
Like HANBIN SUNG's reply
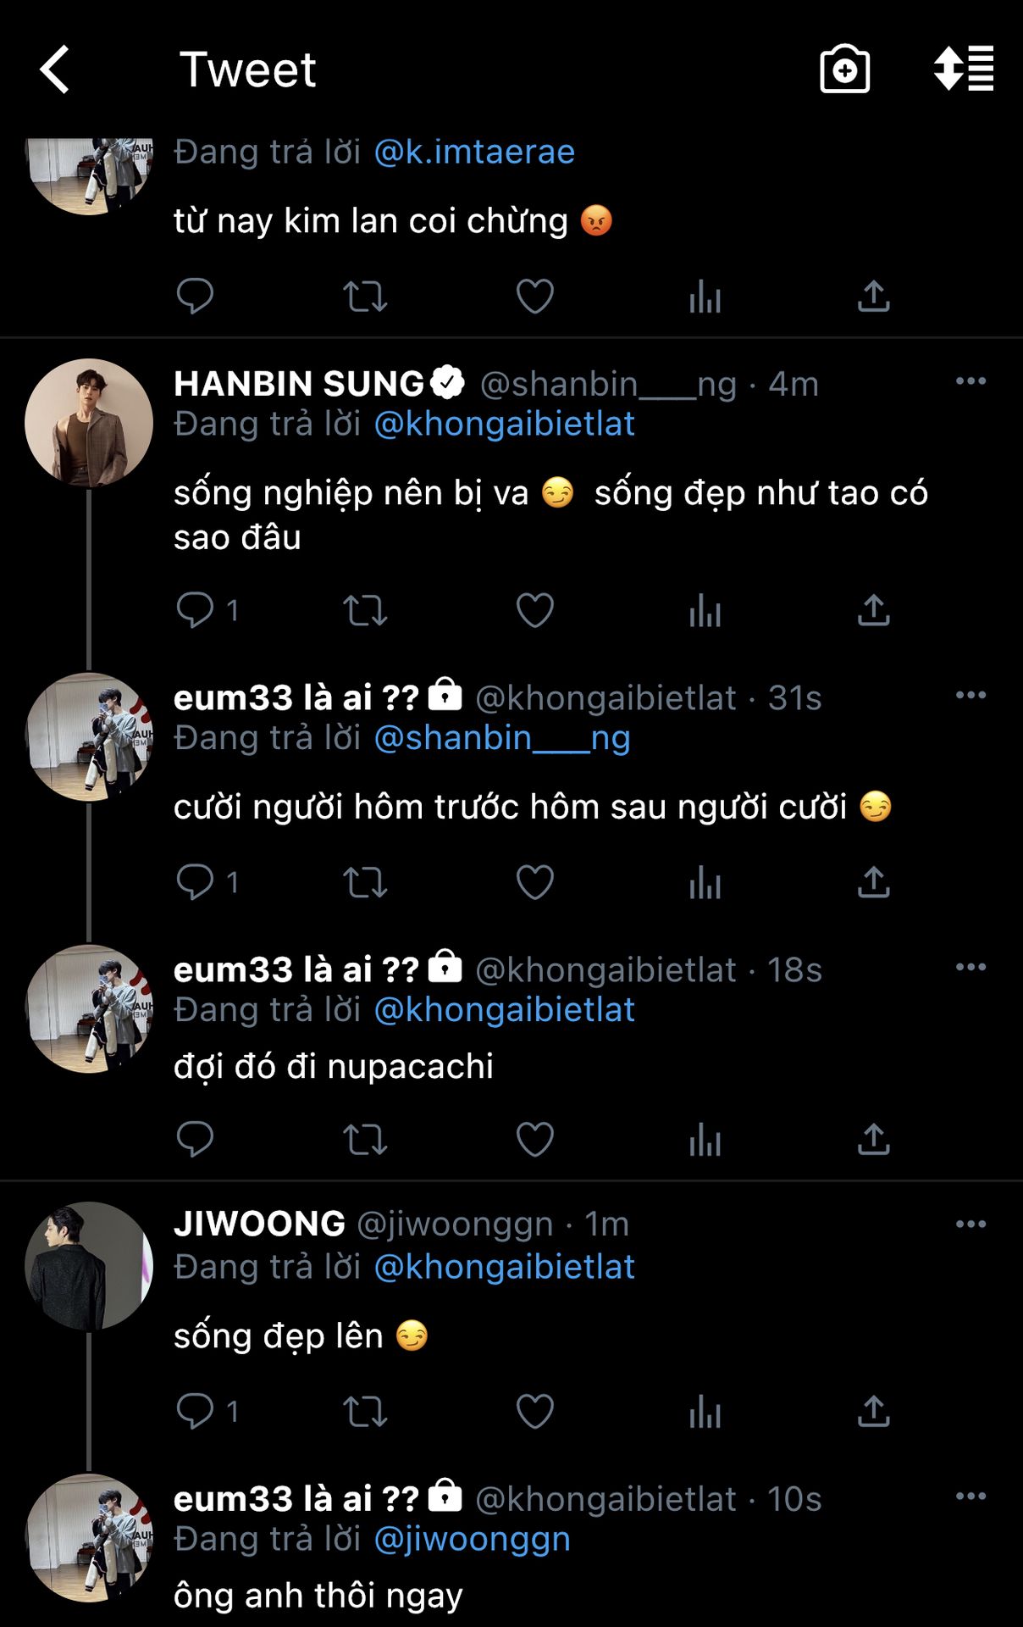[534, 610]
